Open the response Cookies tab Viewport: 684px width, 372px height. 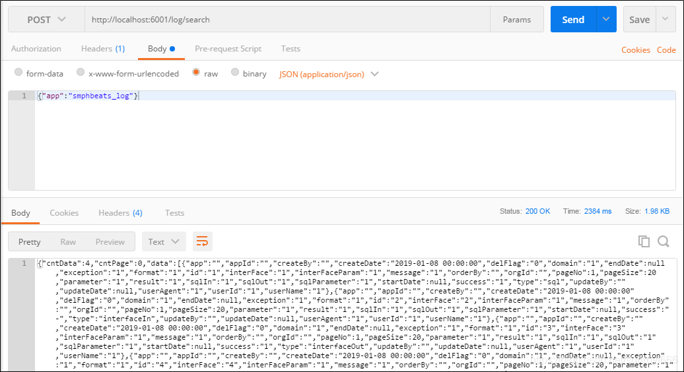point(64,213)
